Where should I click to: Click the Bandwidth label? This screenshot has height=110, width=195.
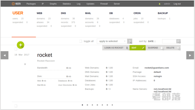pyautogui.click(x=42, y=68)
